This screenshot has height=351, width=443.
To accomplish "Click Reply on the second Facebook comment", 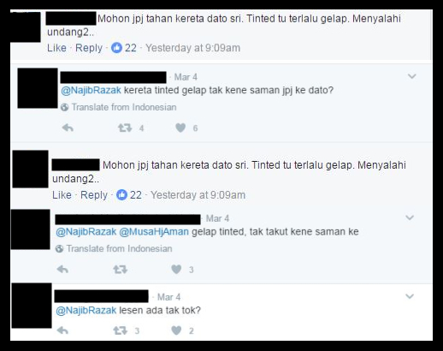I will tap(94, 195).
